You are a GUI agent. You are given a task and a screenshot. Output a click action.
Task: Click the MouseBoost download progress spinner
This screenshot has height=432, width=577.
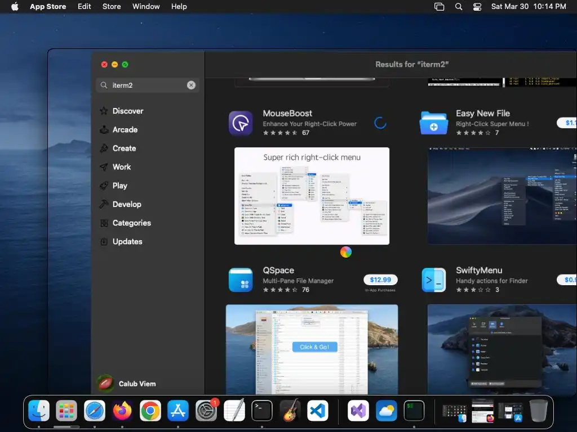380,123
